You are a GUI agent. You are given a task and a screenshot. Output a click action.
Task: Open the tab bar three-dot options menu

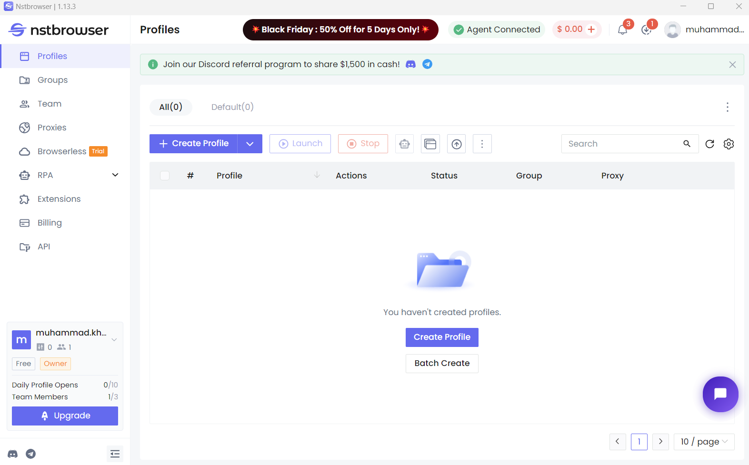click(727, 107)
